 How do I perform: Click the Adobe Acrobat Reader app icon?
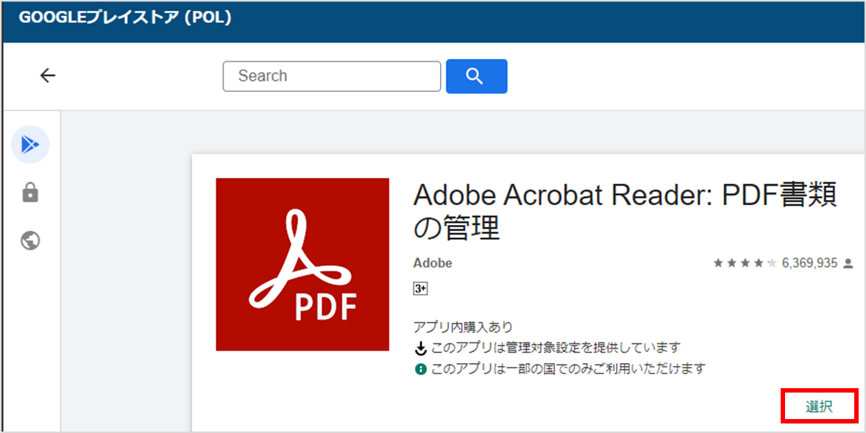point(302,264)
